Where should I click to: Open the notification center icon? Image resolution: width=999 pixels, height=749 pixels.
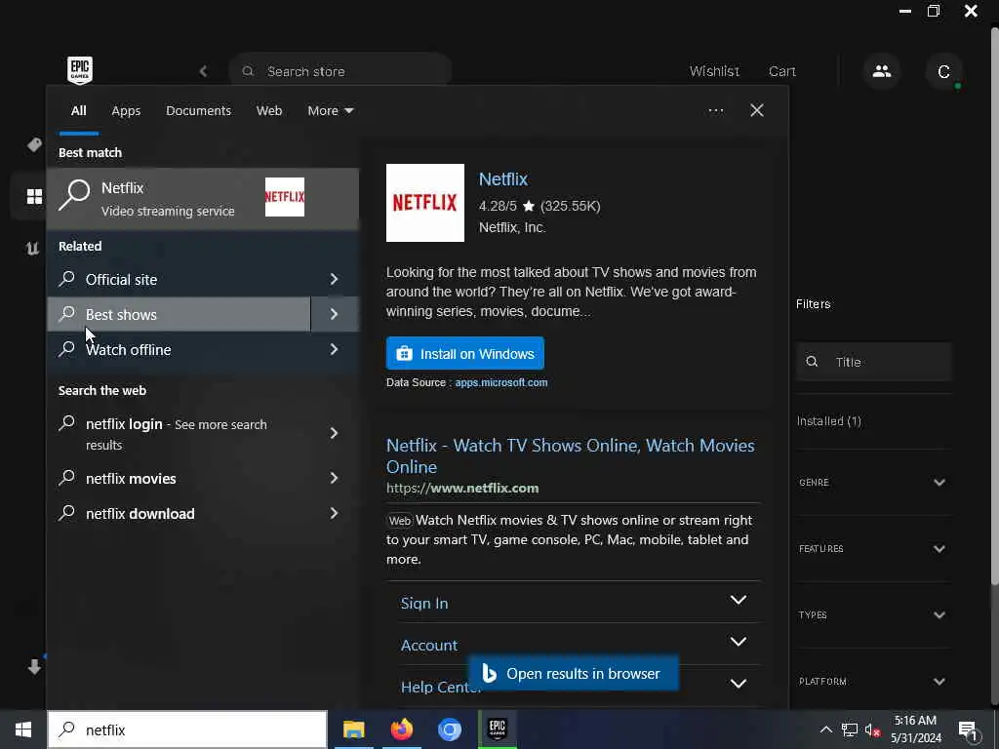point(969,730)
